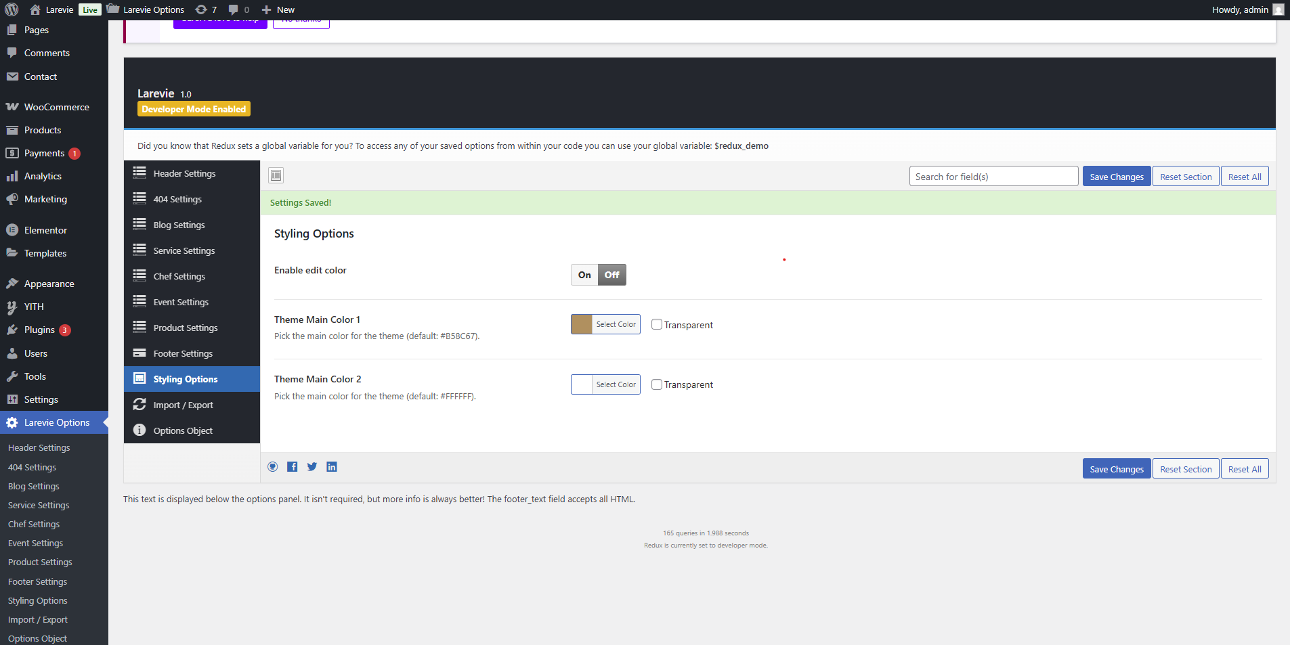This screenshot has height=645, width=1290.
Task: Click the bottom Reset All button
Action: [1245, 469]
